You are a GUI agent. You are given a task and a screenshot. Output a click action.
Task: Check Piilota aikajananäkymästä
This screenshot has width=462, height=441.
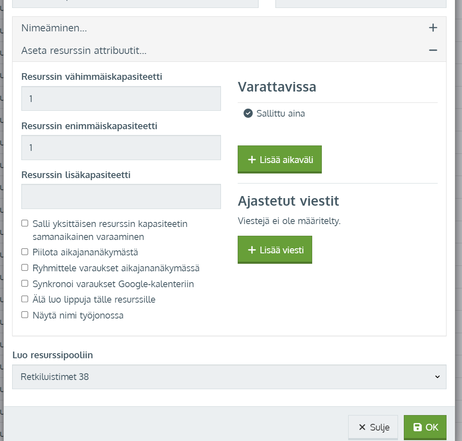point(25,252)
